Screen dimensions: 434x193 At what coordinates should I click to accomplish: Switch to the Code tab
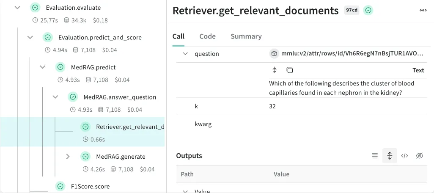click(x=207, y=36)
